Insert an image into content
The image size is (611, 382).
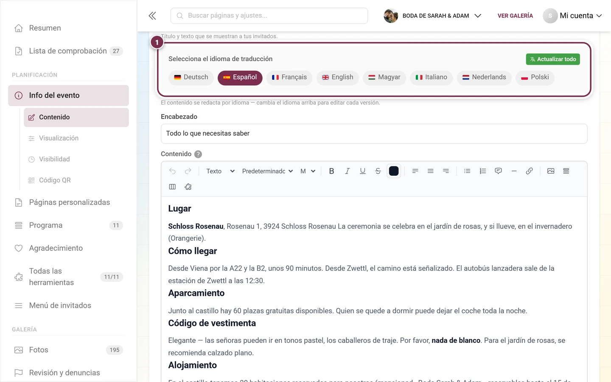coord(551,171)
